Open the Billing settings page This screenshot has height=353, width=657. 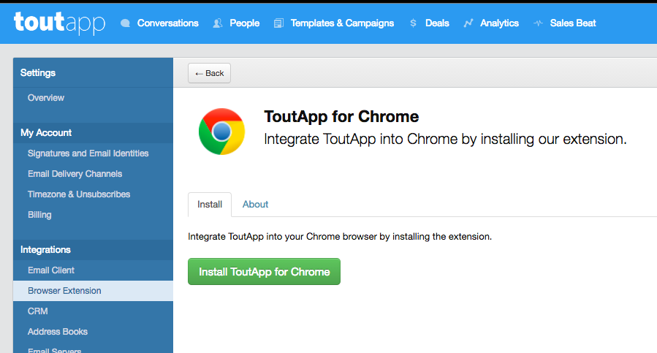(39, 215)
